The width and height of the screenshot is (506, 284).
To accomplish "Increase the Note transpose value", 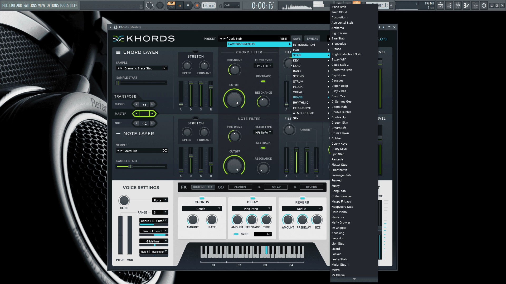I will tap(152, 123).
